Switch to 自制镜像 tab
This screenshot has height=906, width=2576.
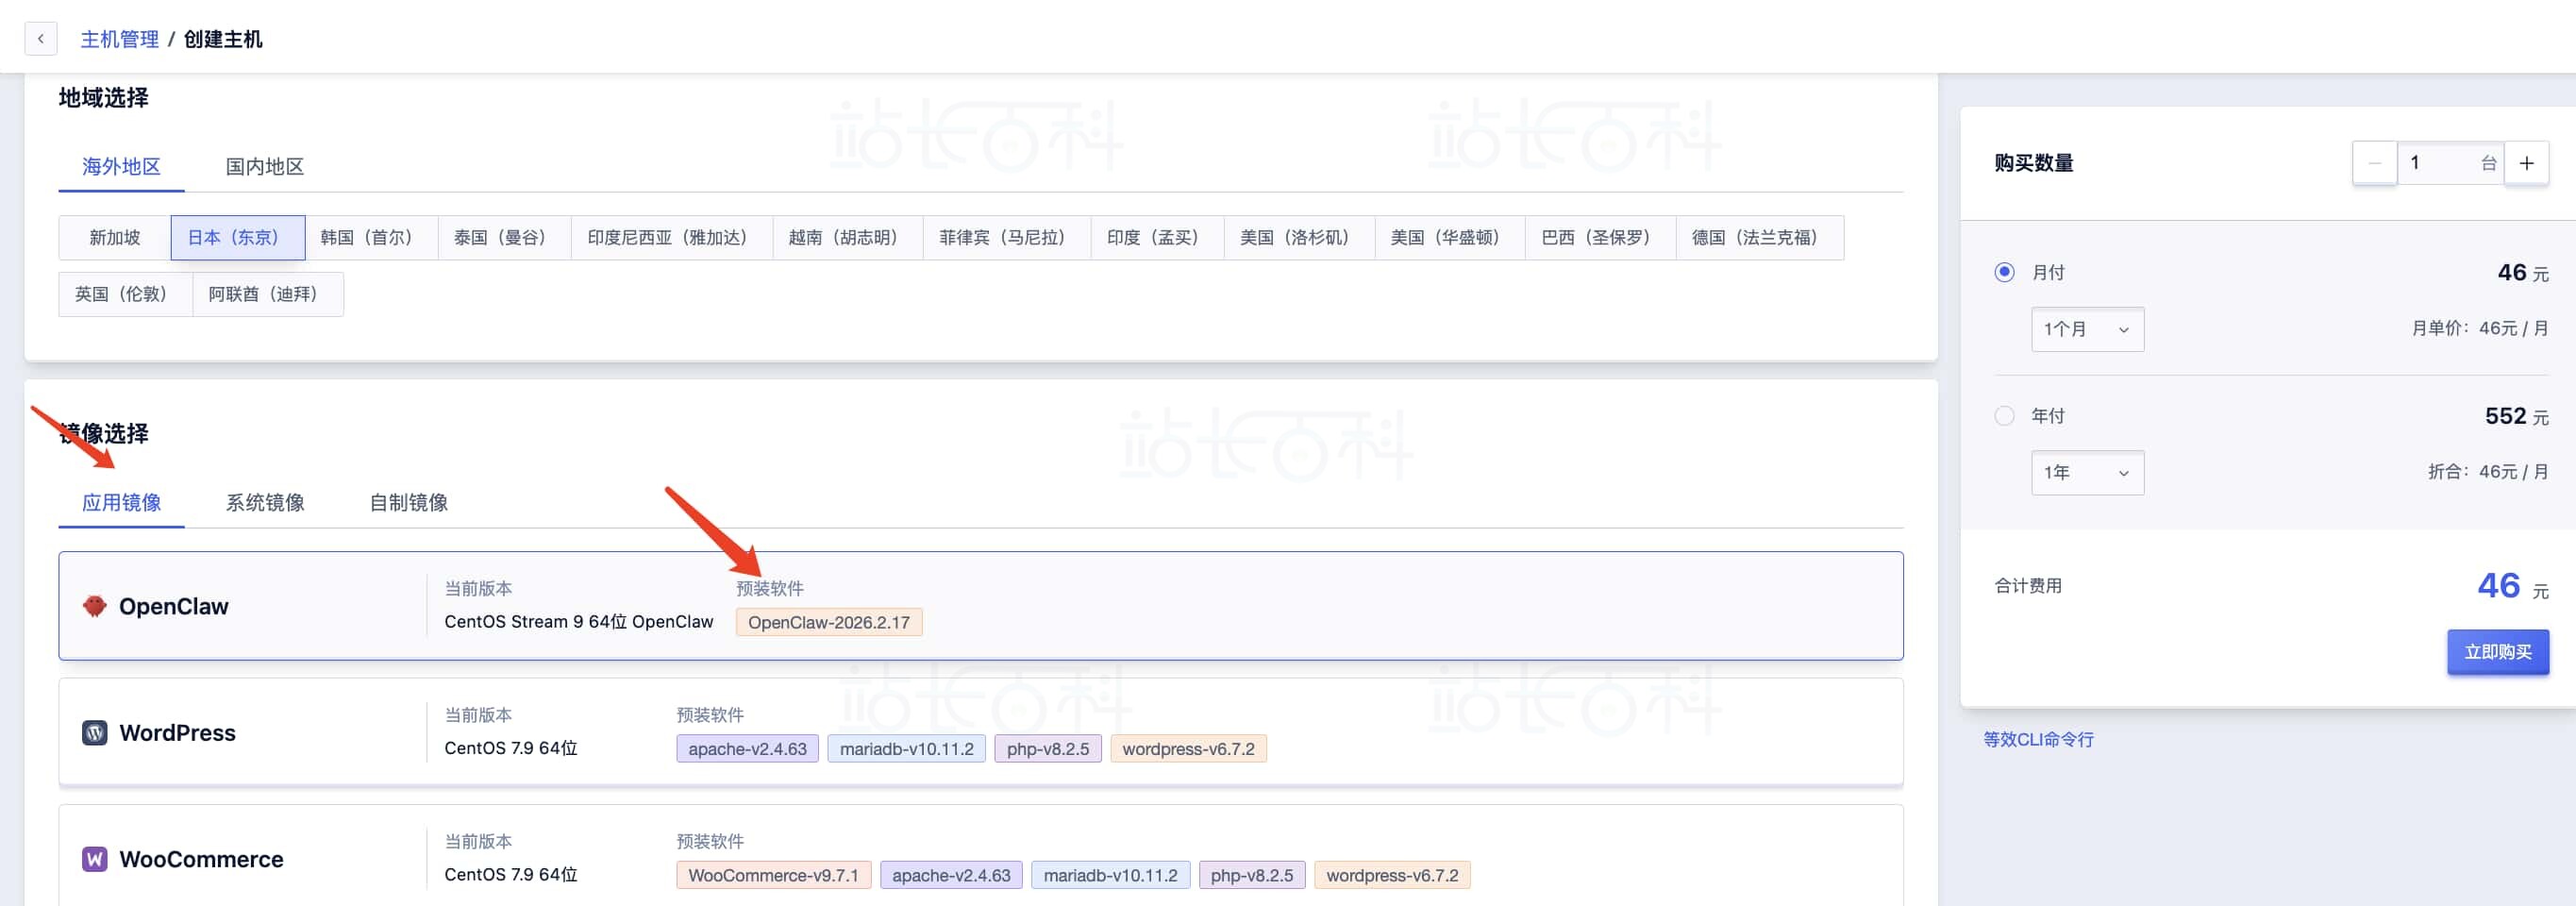pos(408,502)
